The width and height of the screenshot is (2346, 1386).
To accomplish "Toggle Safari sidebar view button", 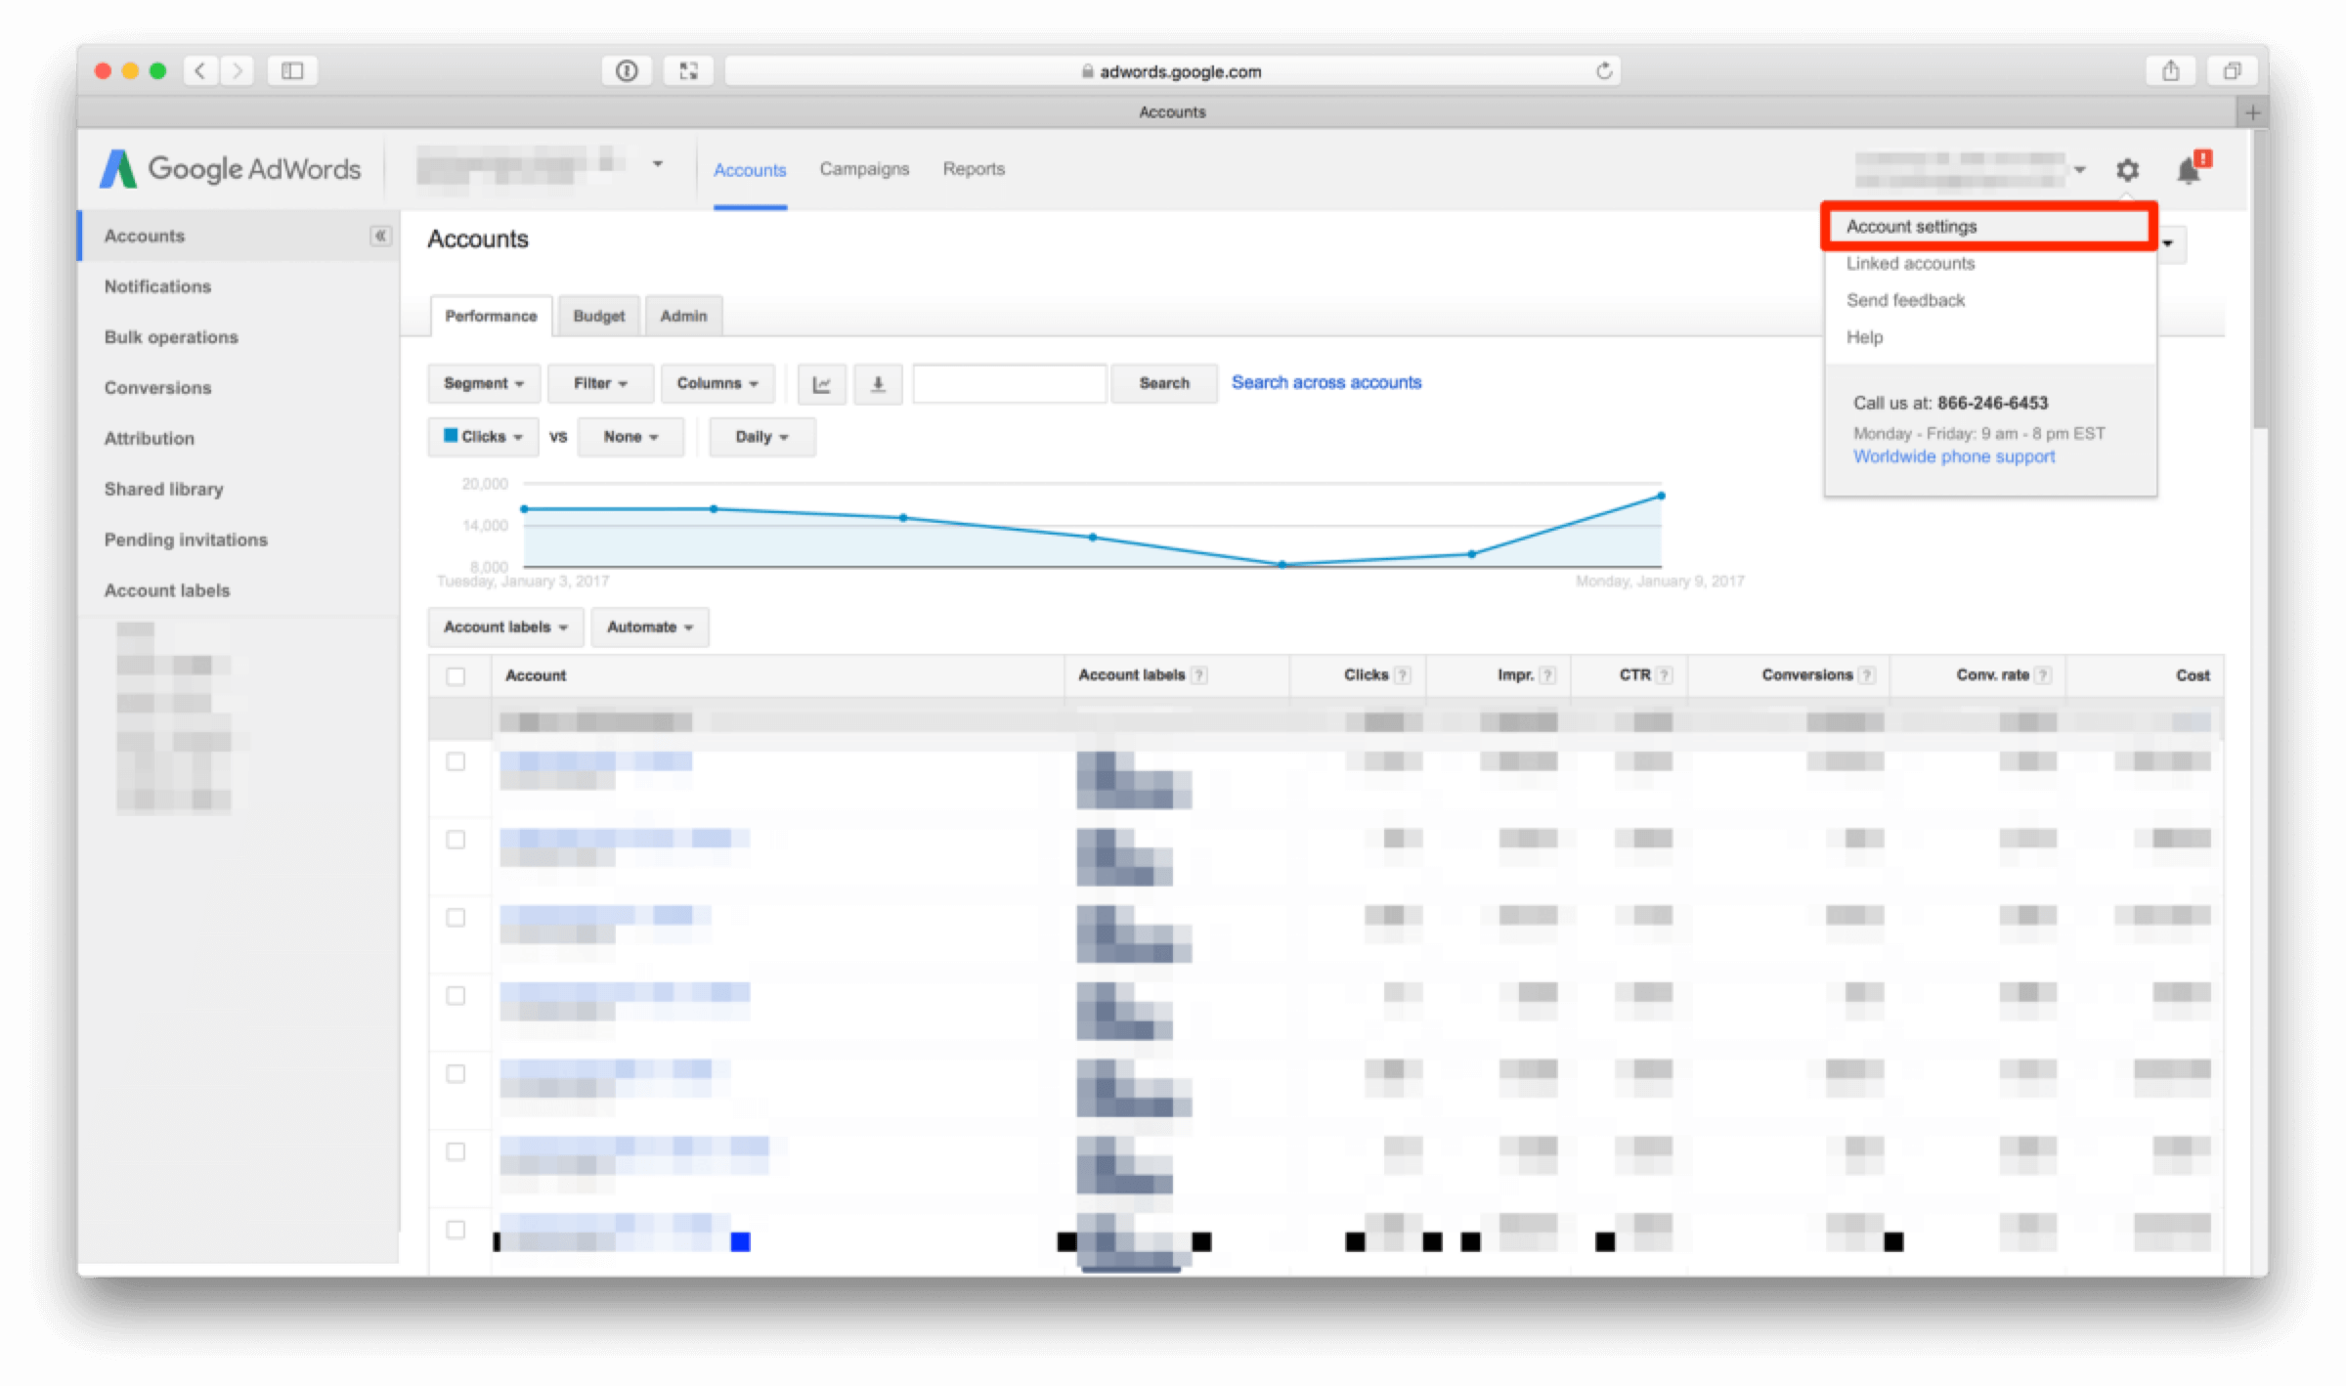I will (292, 70).
